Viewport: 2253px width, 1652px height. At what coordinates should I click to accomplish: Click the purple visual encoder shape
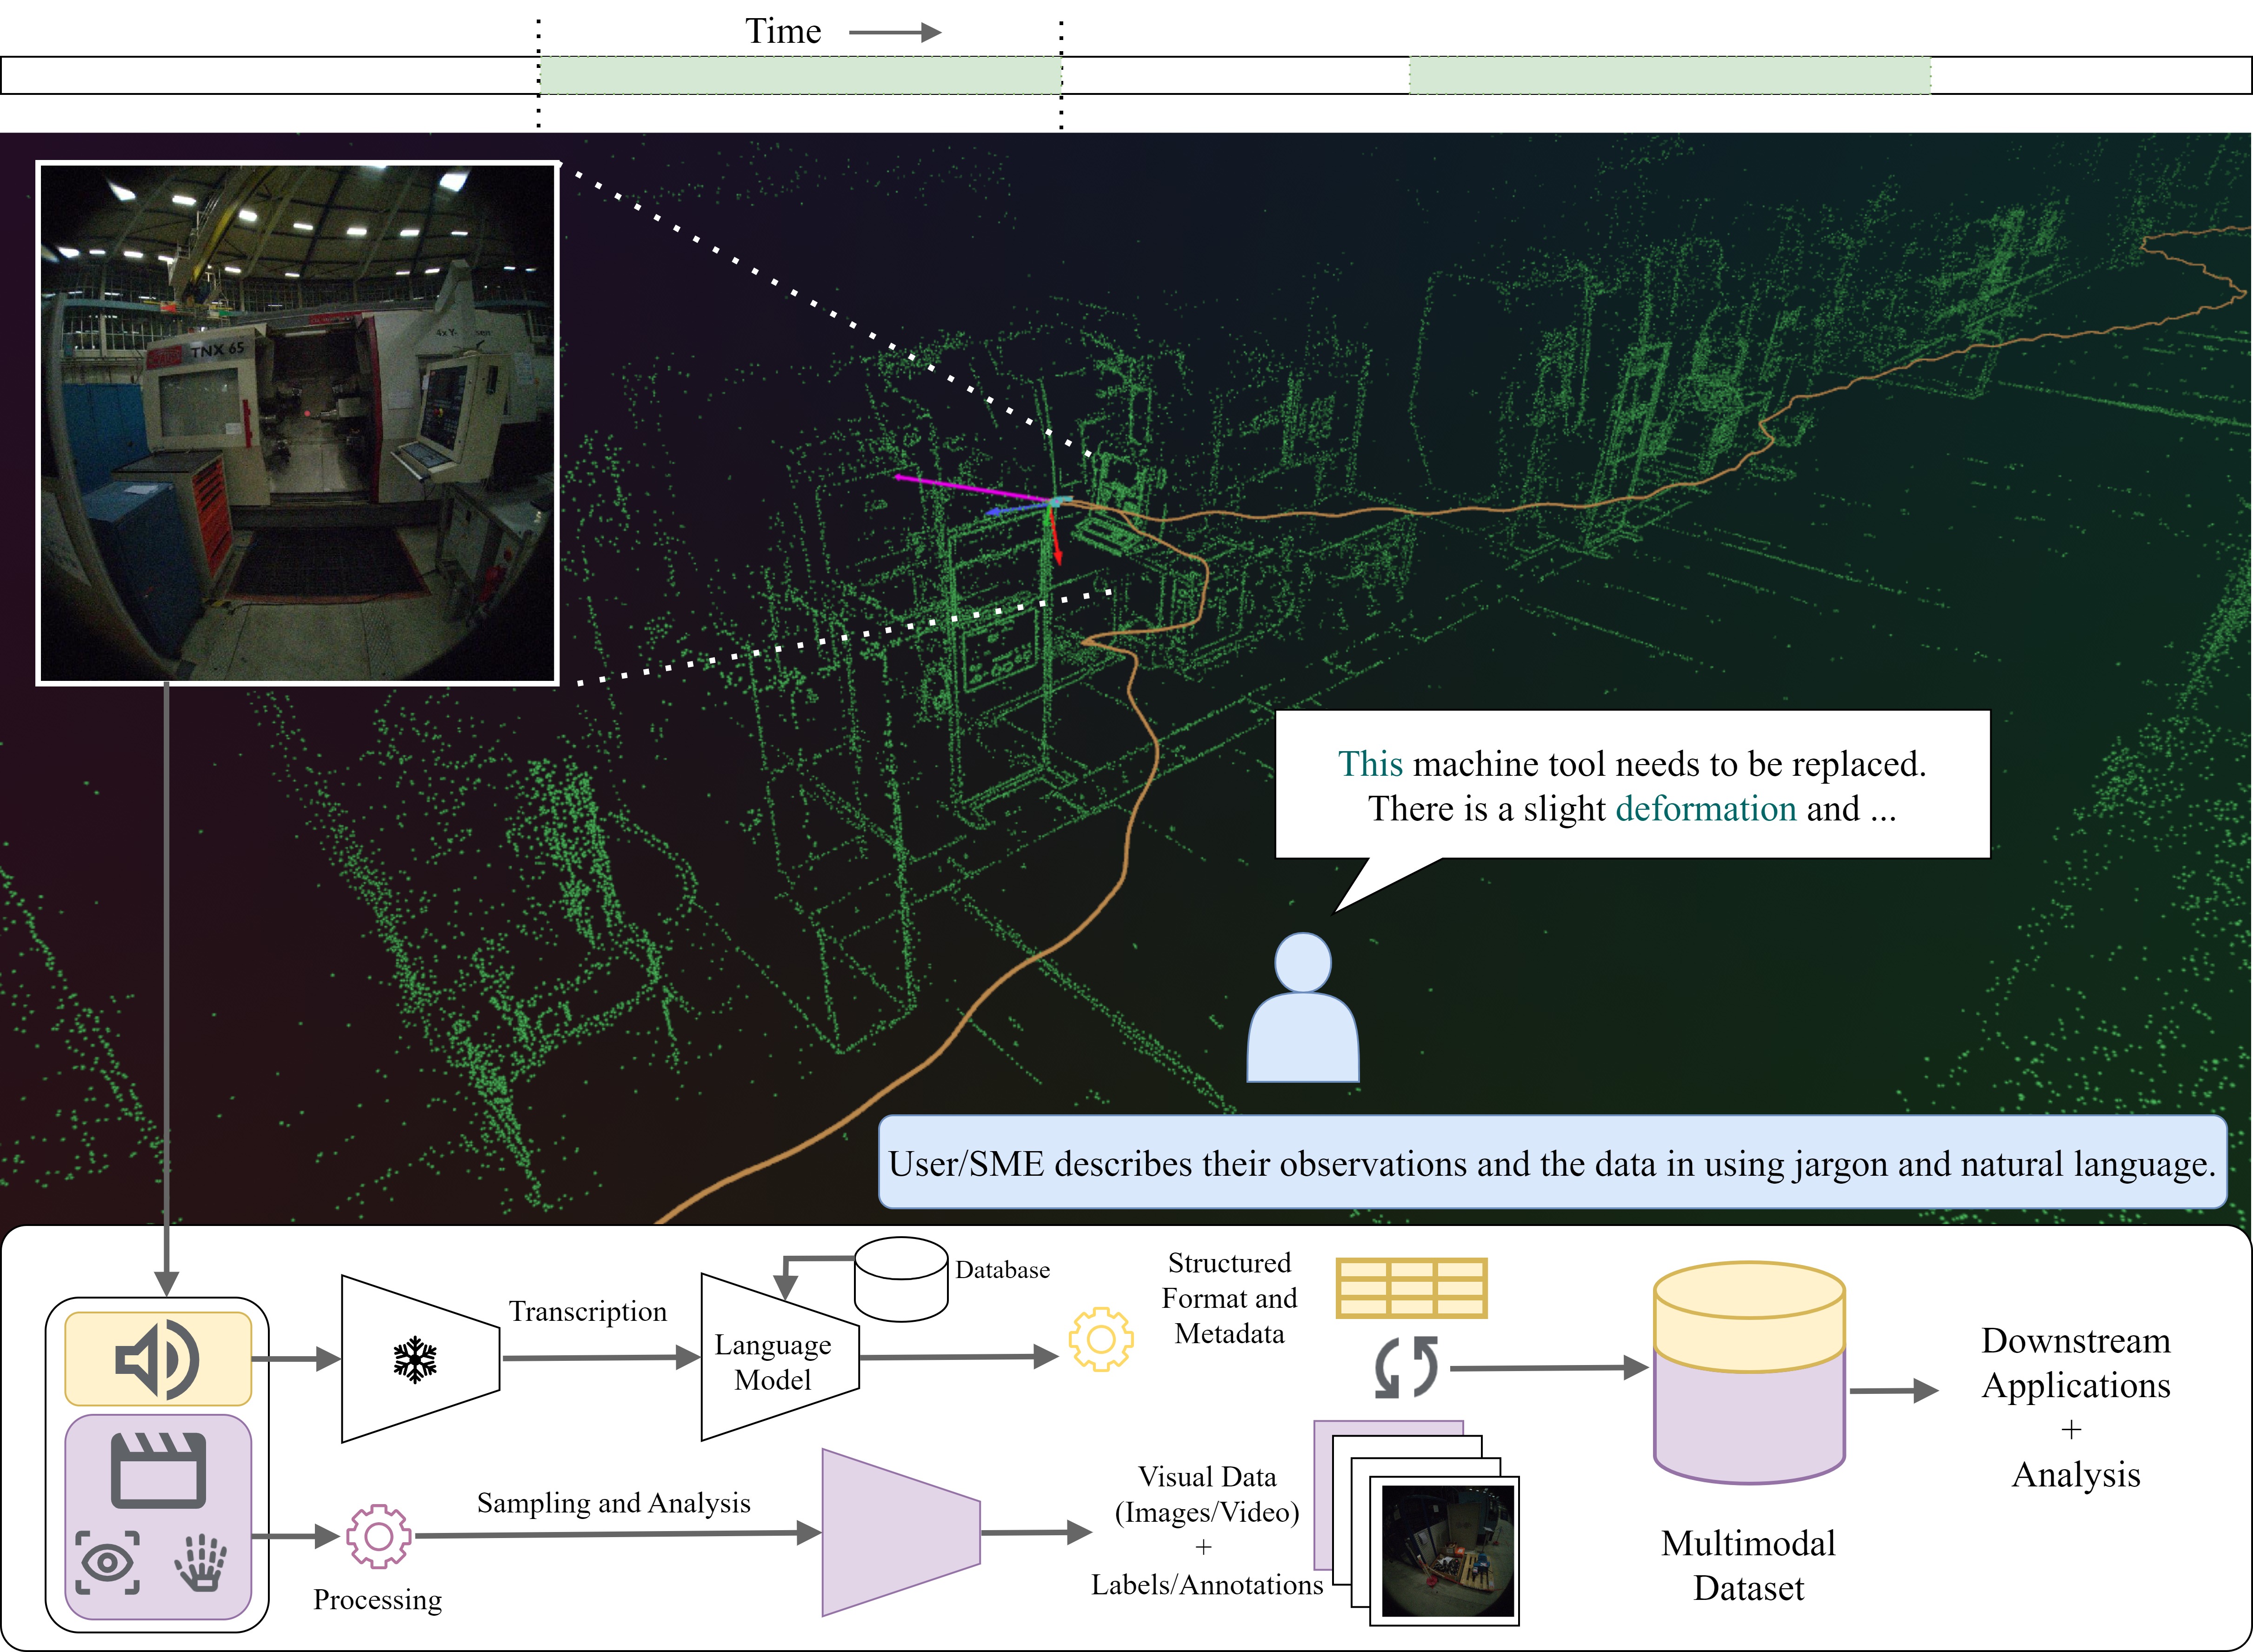pyautogui.click(x=901, y=1532)
